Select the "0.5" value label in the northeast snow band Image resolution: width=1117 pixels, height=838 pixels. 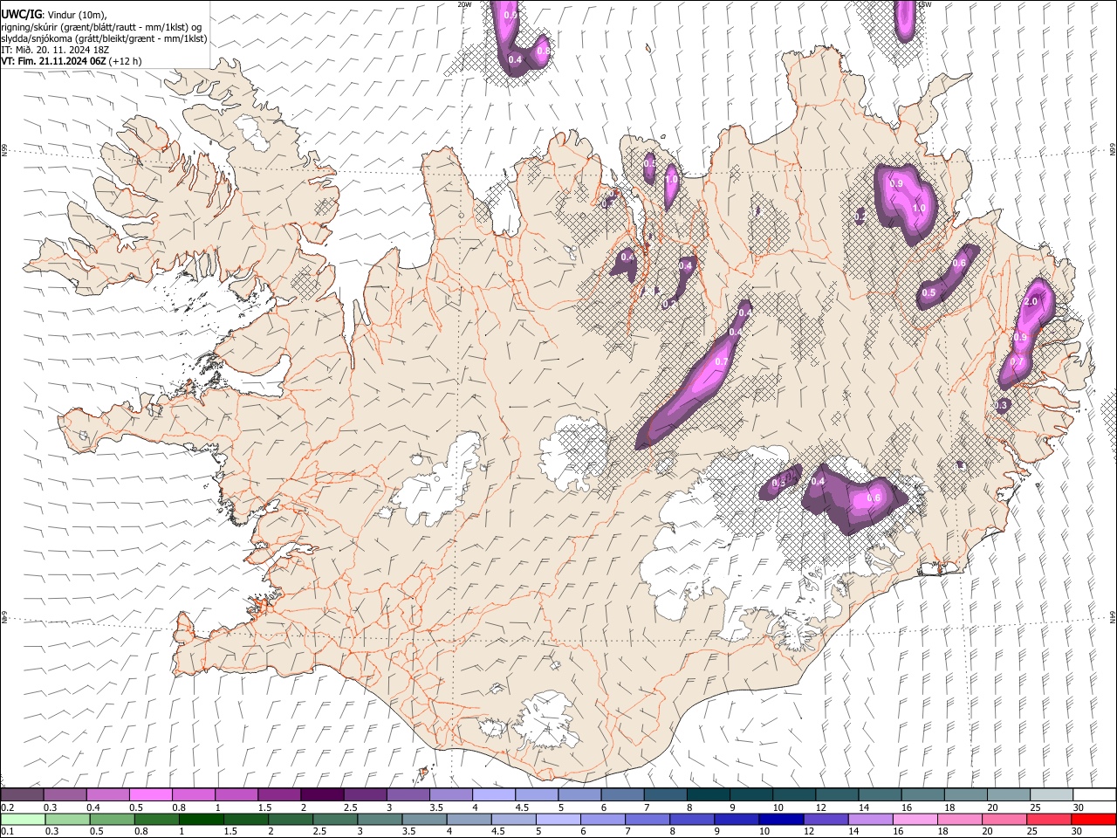[929, 292]
